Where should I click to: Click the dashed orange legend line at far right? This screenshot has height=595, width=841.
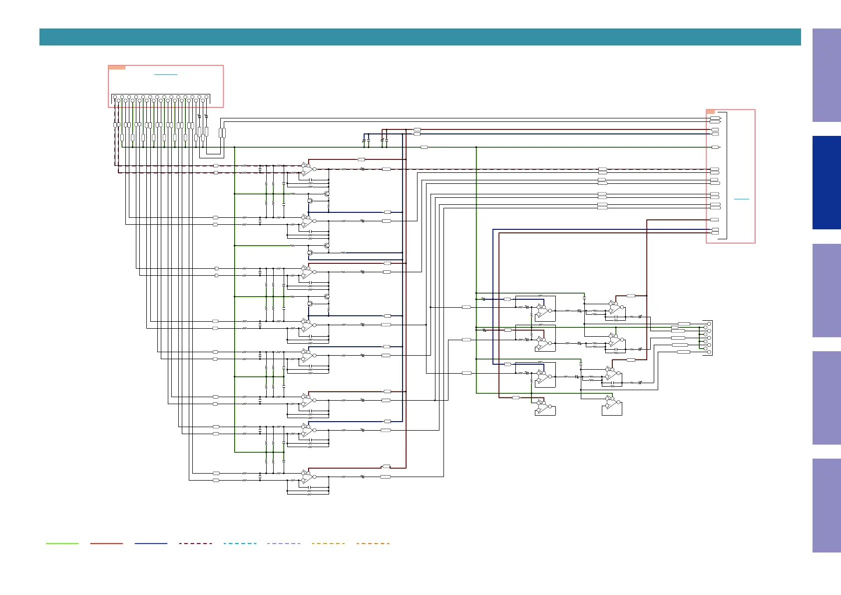[x=373, y=543]
